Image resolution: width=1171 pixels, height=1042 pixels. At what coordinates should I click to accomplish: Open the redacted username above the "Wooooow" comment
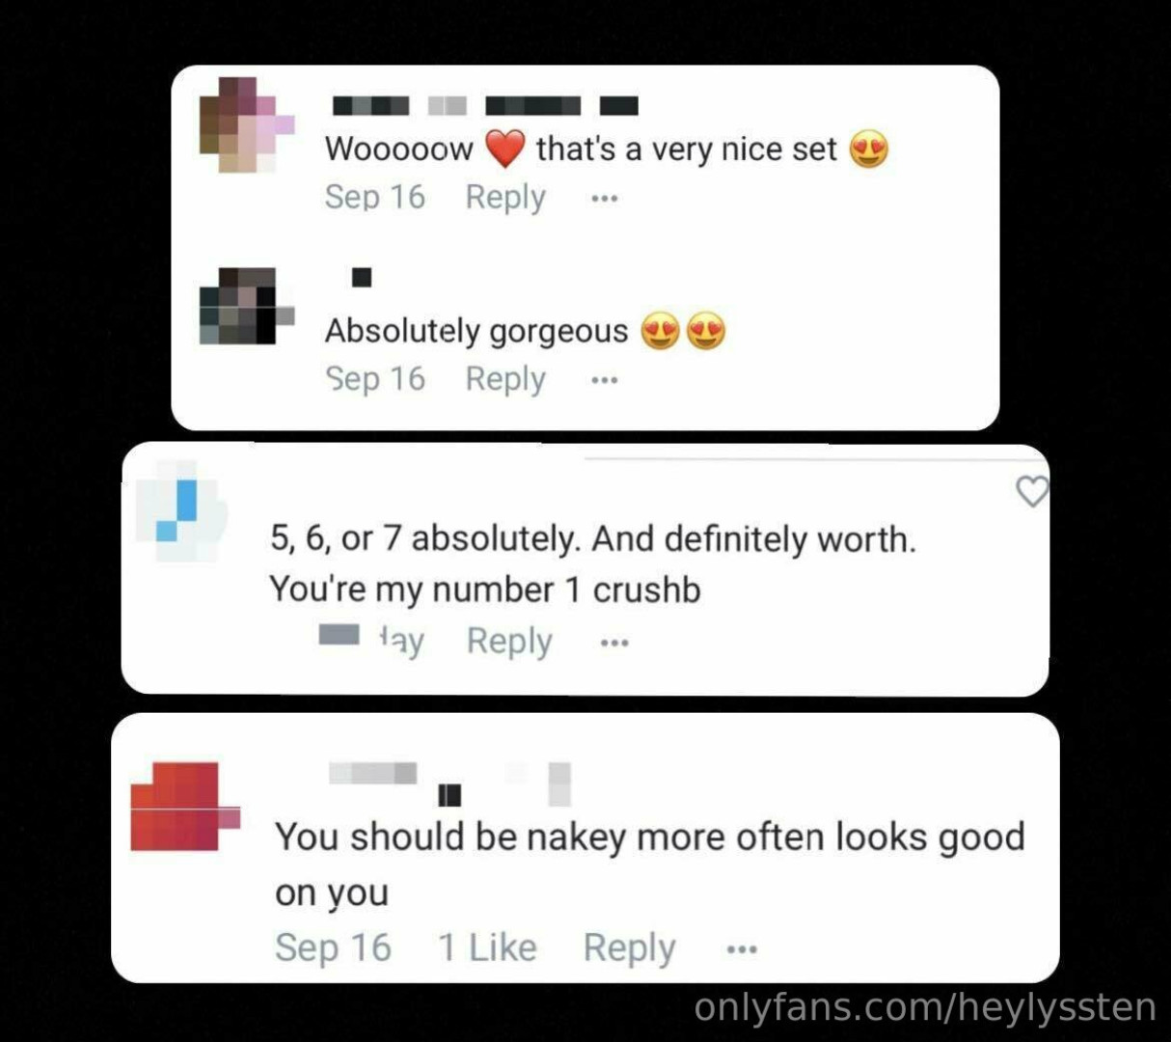(x=485, y=106)
